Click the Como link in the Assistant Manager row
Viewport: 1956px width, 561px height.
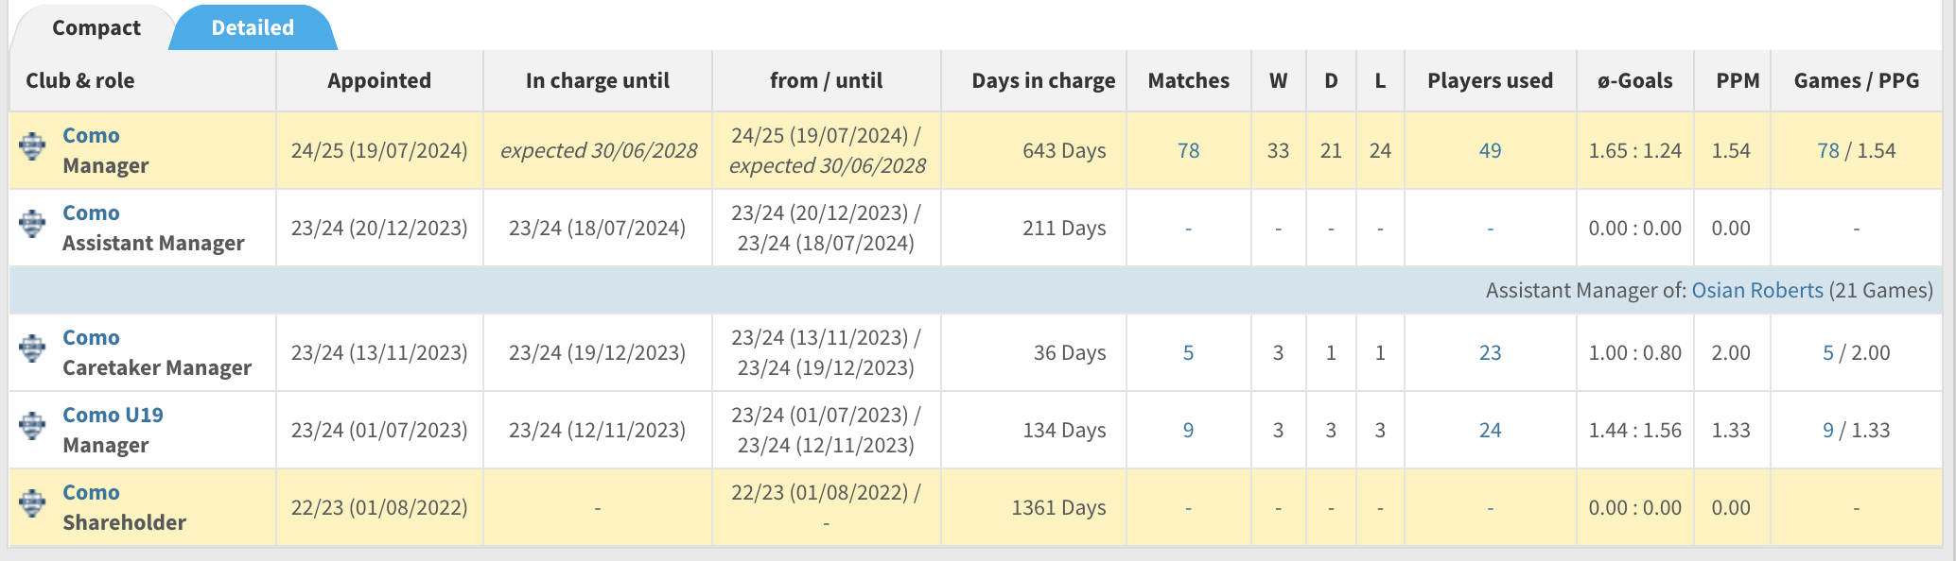point(91,212)
